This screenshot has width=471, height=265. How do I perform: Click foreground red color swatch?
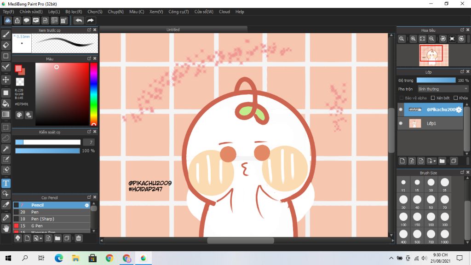pyautogui.click(x=18, y=69)
